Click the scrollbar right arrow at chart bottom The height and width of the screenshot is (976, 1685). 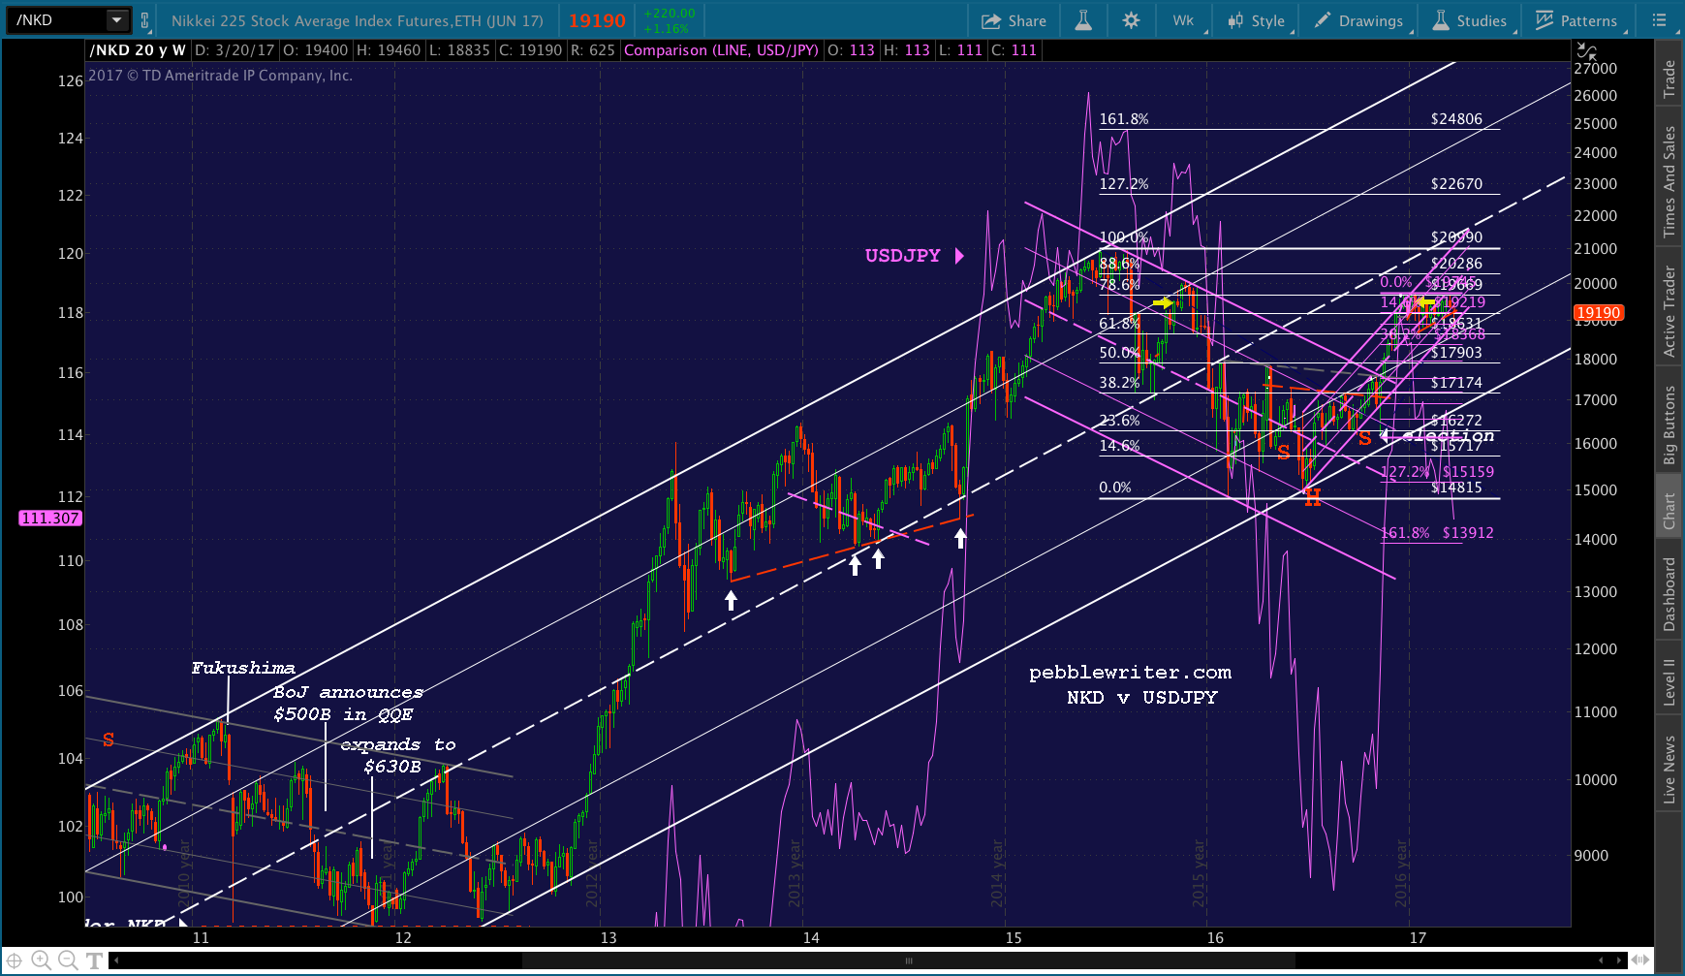coord(1619,961)
